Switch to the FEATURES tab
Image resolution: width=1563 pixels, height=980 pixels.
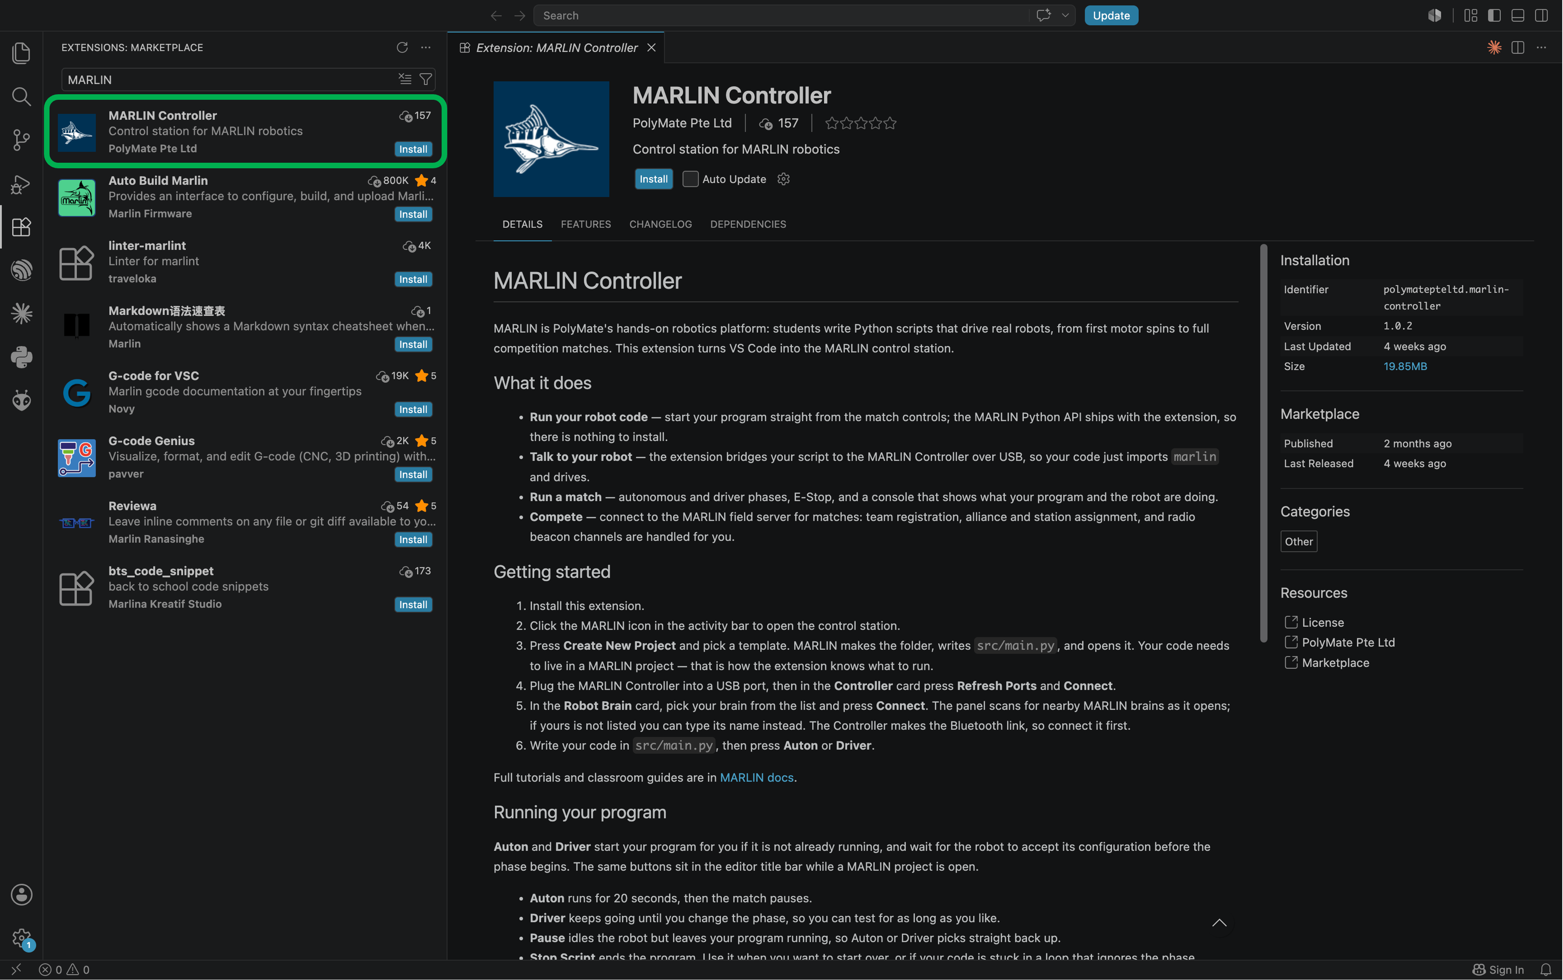click(x=585, y=224)
